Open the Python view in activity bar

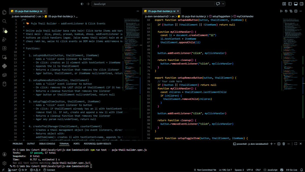[x=4, y=66]
